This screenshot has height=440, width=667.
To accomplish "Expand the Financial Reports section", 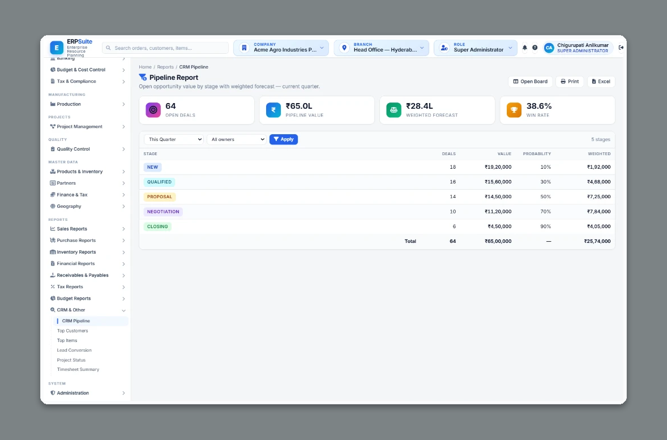I will [88, 264].
